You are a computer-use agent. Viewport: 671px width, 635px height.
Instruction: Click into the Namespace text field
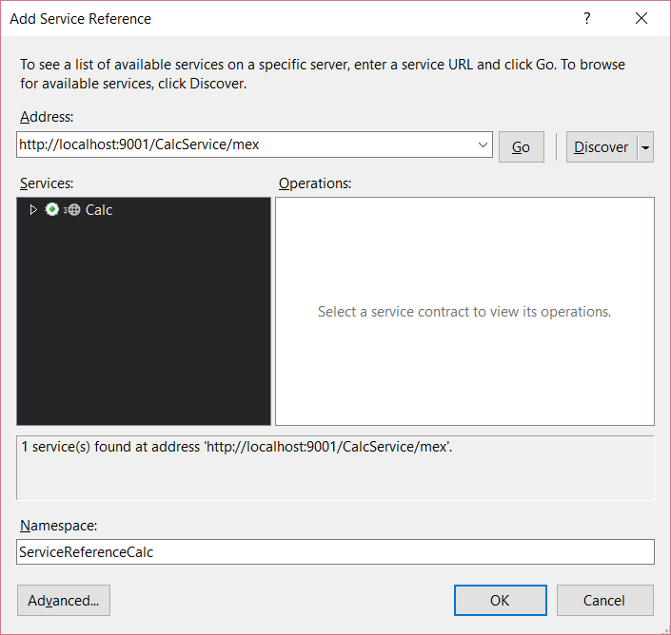(335, 551)
